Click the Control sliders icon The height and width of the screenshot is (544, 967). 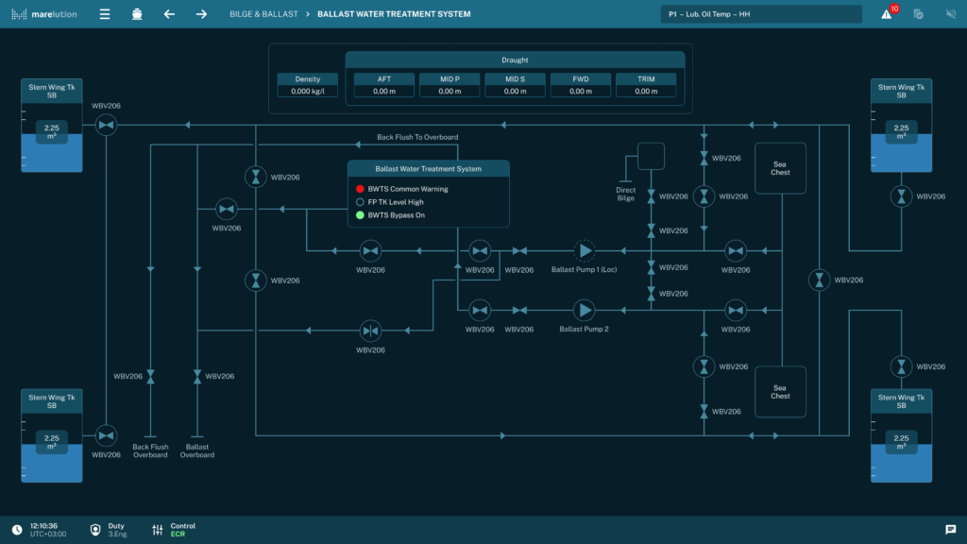pos(158,530)
